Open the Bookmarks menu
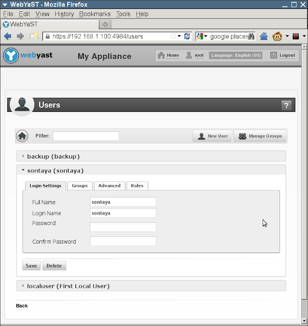 coord(95,14)
